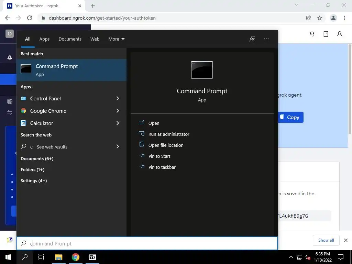
Task: Click the muted volume icon in tray
Action: (x=308, y=257)
